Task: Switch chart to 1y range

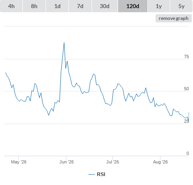Action: 159,6
